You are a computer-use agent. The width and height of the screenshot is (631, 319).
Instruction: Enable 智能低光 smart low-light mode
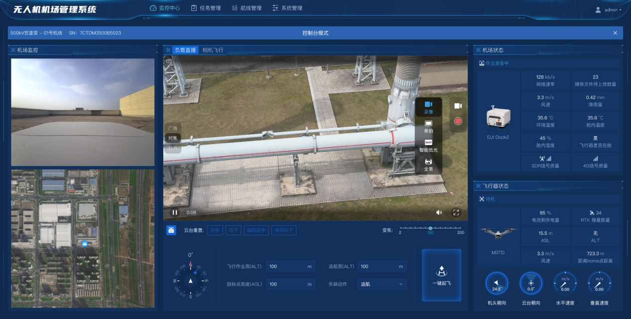428,145
